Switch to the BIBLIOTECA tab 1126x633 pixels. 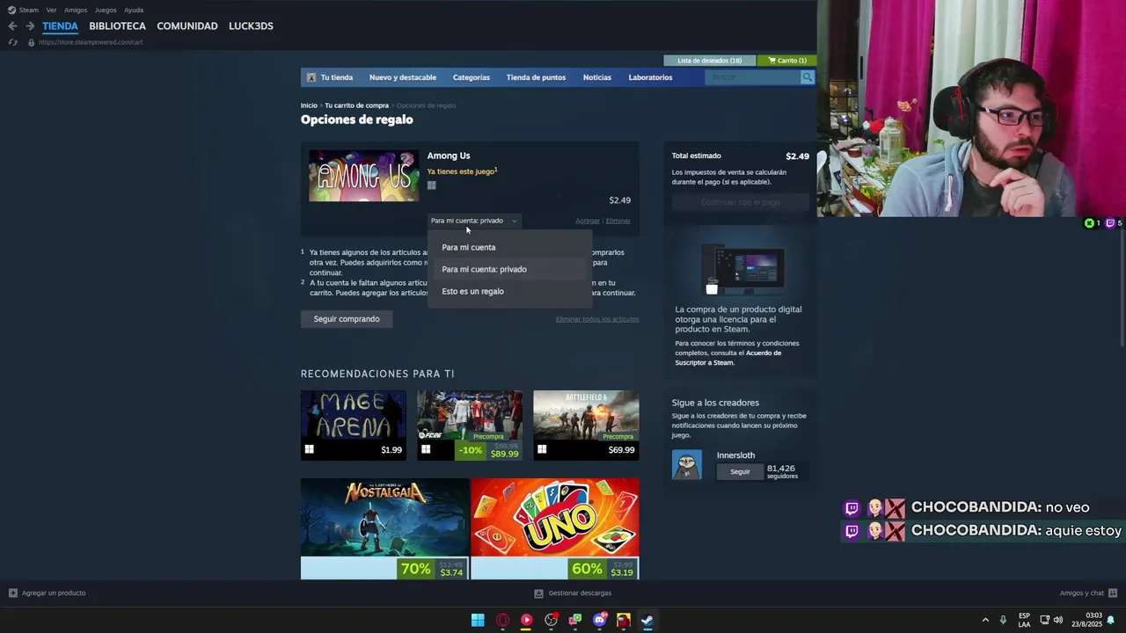117,26
